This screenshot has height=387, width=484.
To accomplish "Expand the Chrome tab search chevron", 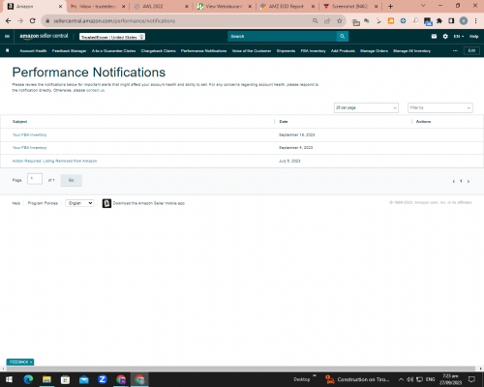I will (423, 6).
